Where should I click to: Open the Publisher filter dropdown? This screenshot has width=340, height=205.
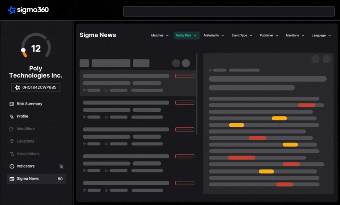click(269, 36)
